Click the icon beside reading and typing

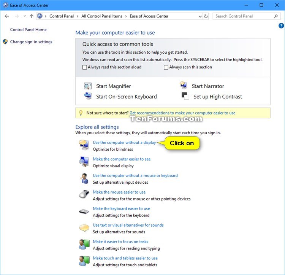[x=84, y=245]
